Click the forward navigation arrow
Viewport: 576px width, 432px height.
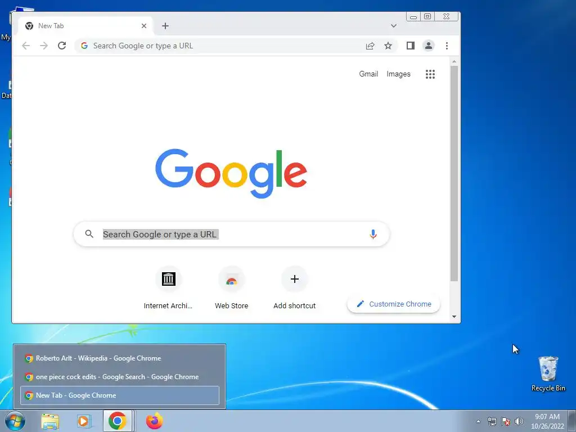[44, 46]
